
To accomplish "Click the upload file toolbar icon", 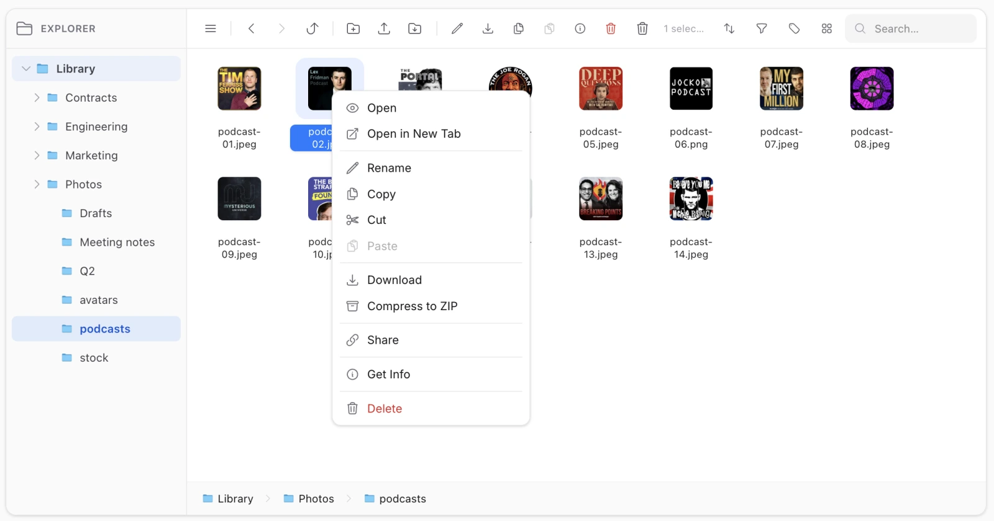I will click(x=384, y=29).
